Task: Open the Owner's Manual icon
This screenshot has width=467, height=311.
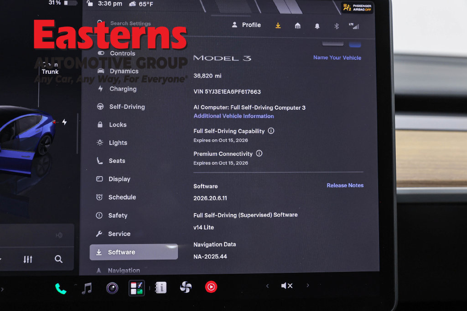Action: 161,287
